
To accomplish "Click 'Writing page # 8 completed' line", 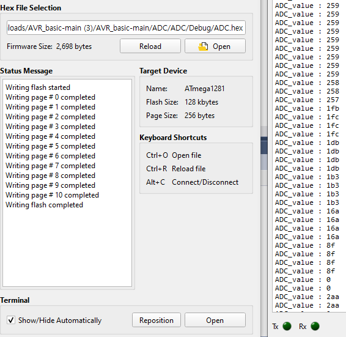I will pyautogui.click(x=50, y=176).
